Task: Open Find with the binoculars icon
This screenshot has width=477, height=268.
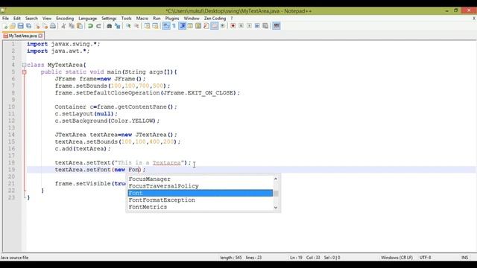Action: click(110, 26)
